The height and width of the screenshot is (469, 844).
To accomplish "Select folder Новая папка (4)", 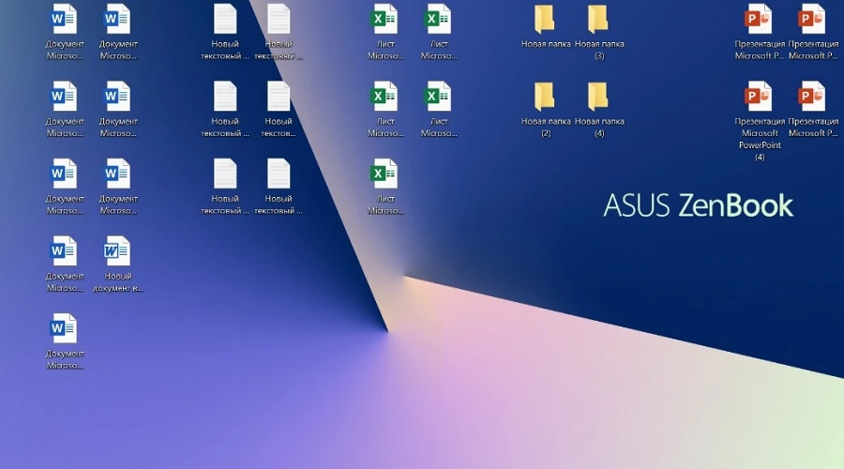I will coord(599,110).
